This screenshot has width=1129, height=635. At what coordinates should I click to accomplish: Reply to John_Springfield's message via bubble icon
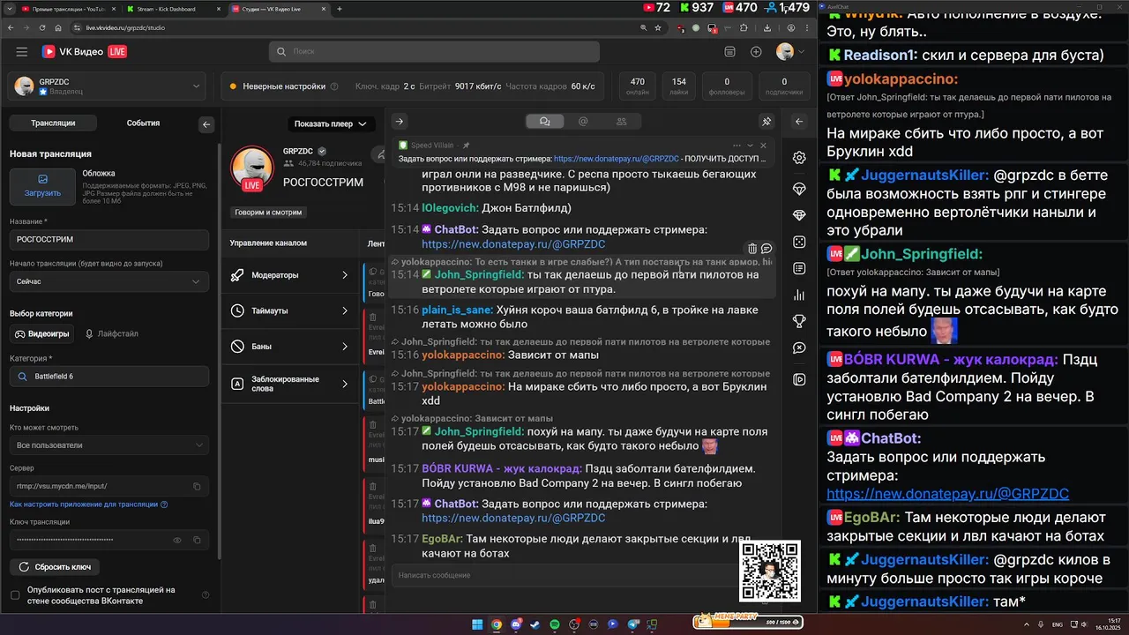766,249
